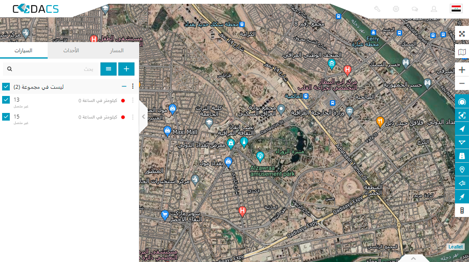Click the كلية التراث الجامعة marker

point(209,123)
